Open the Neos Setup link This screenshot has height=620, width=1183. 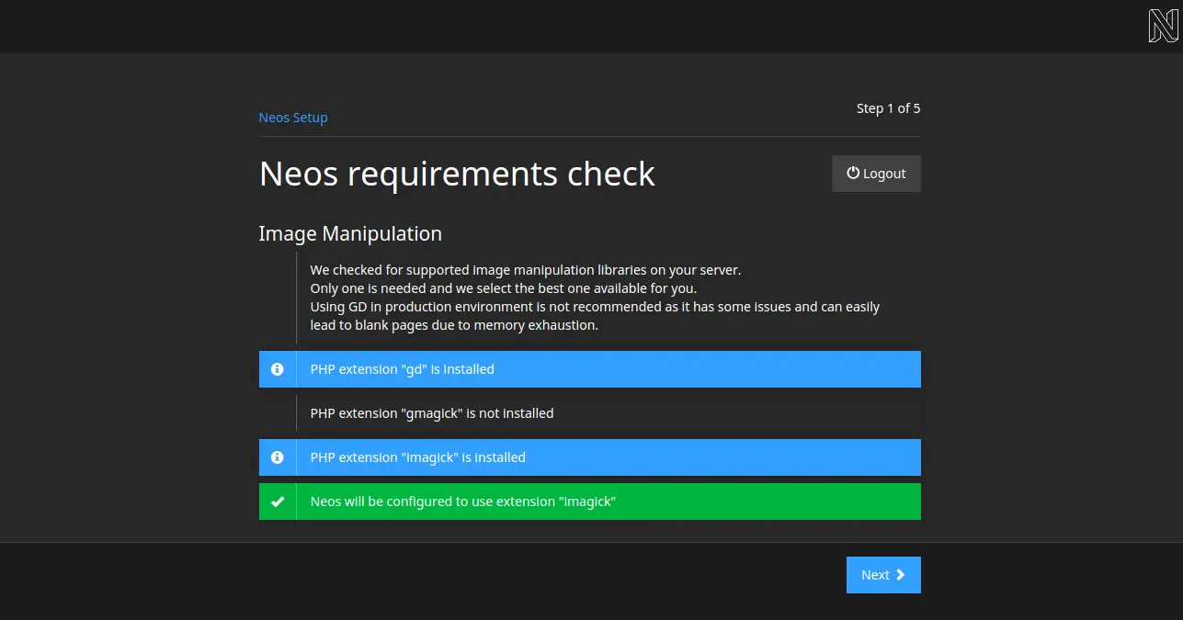click(x=293, y=118)
